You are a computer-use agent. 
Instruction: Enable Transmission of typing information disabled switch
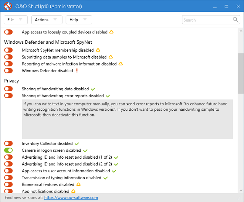click(x=8, y=178)
